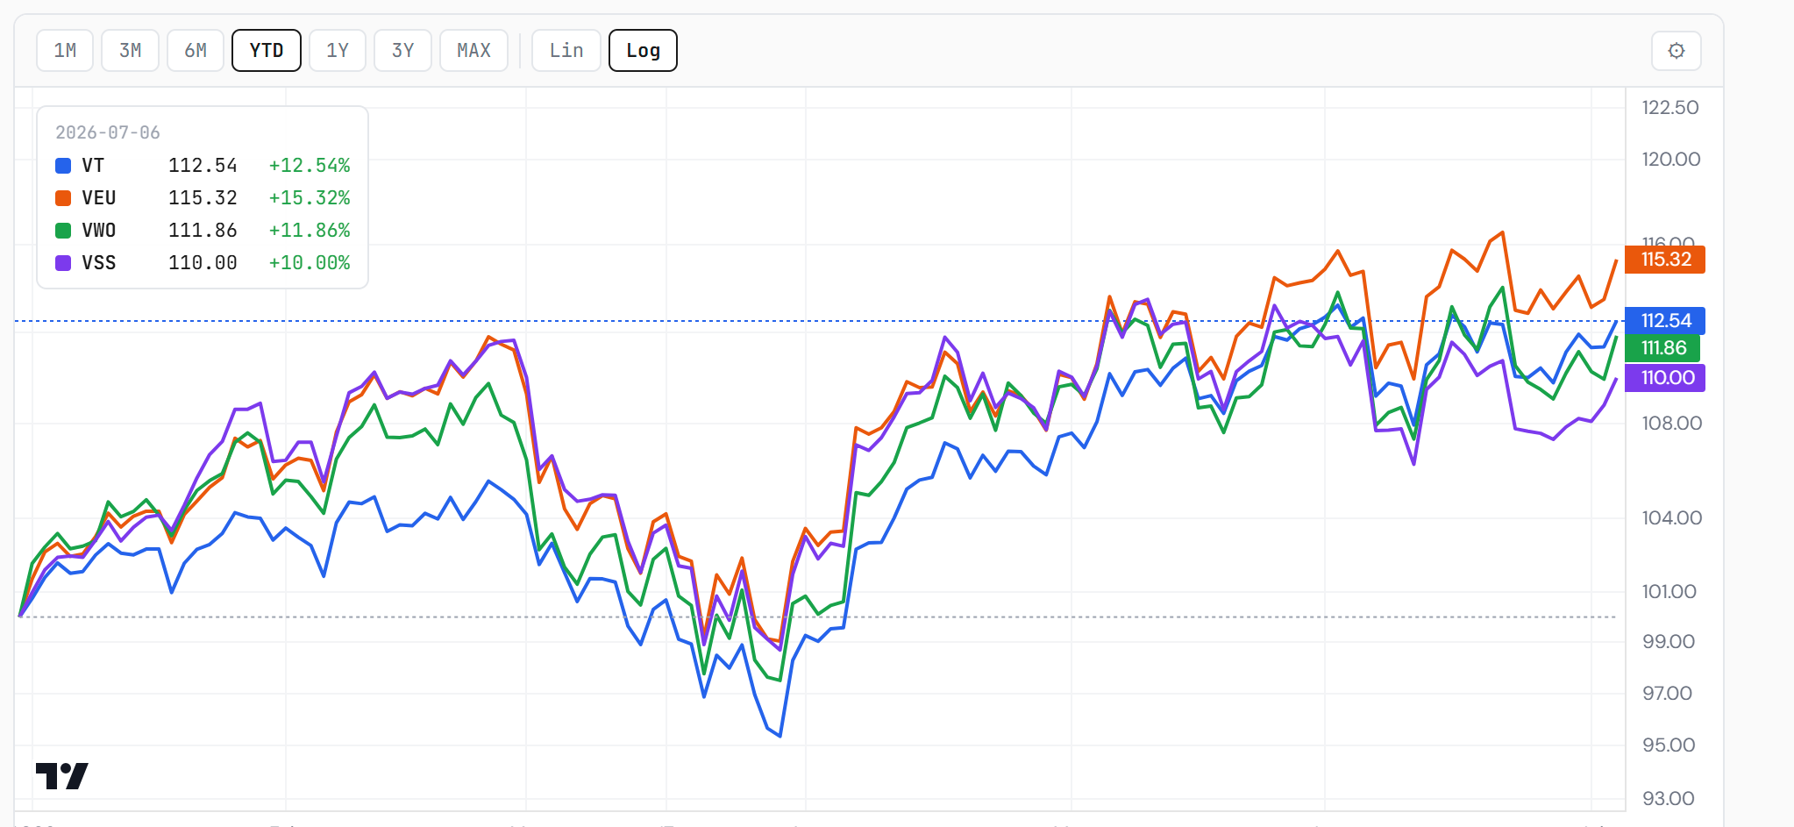Screen dimensions: 1794x827
Task: Click the blue 112.54 price tag
Action: 1665,321
